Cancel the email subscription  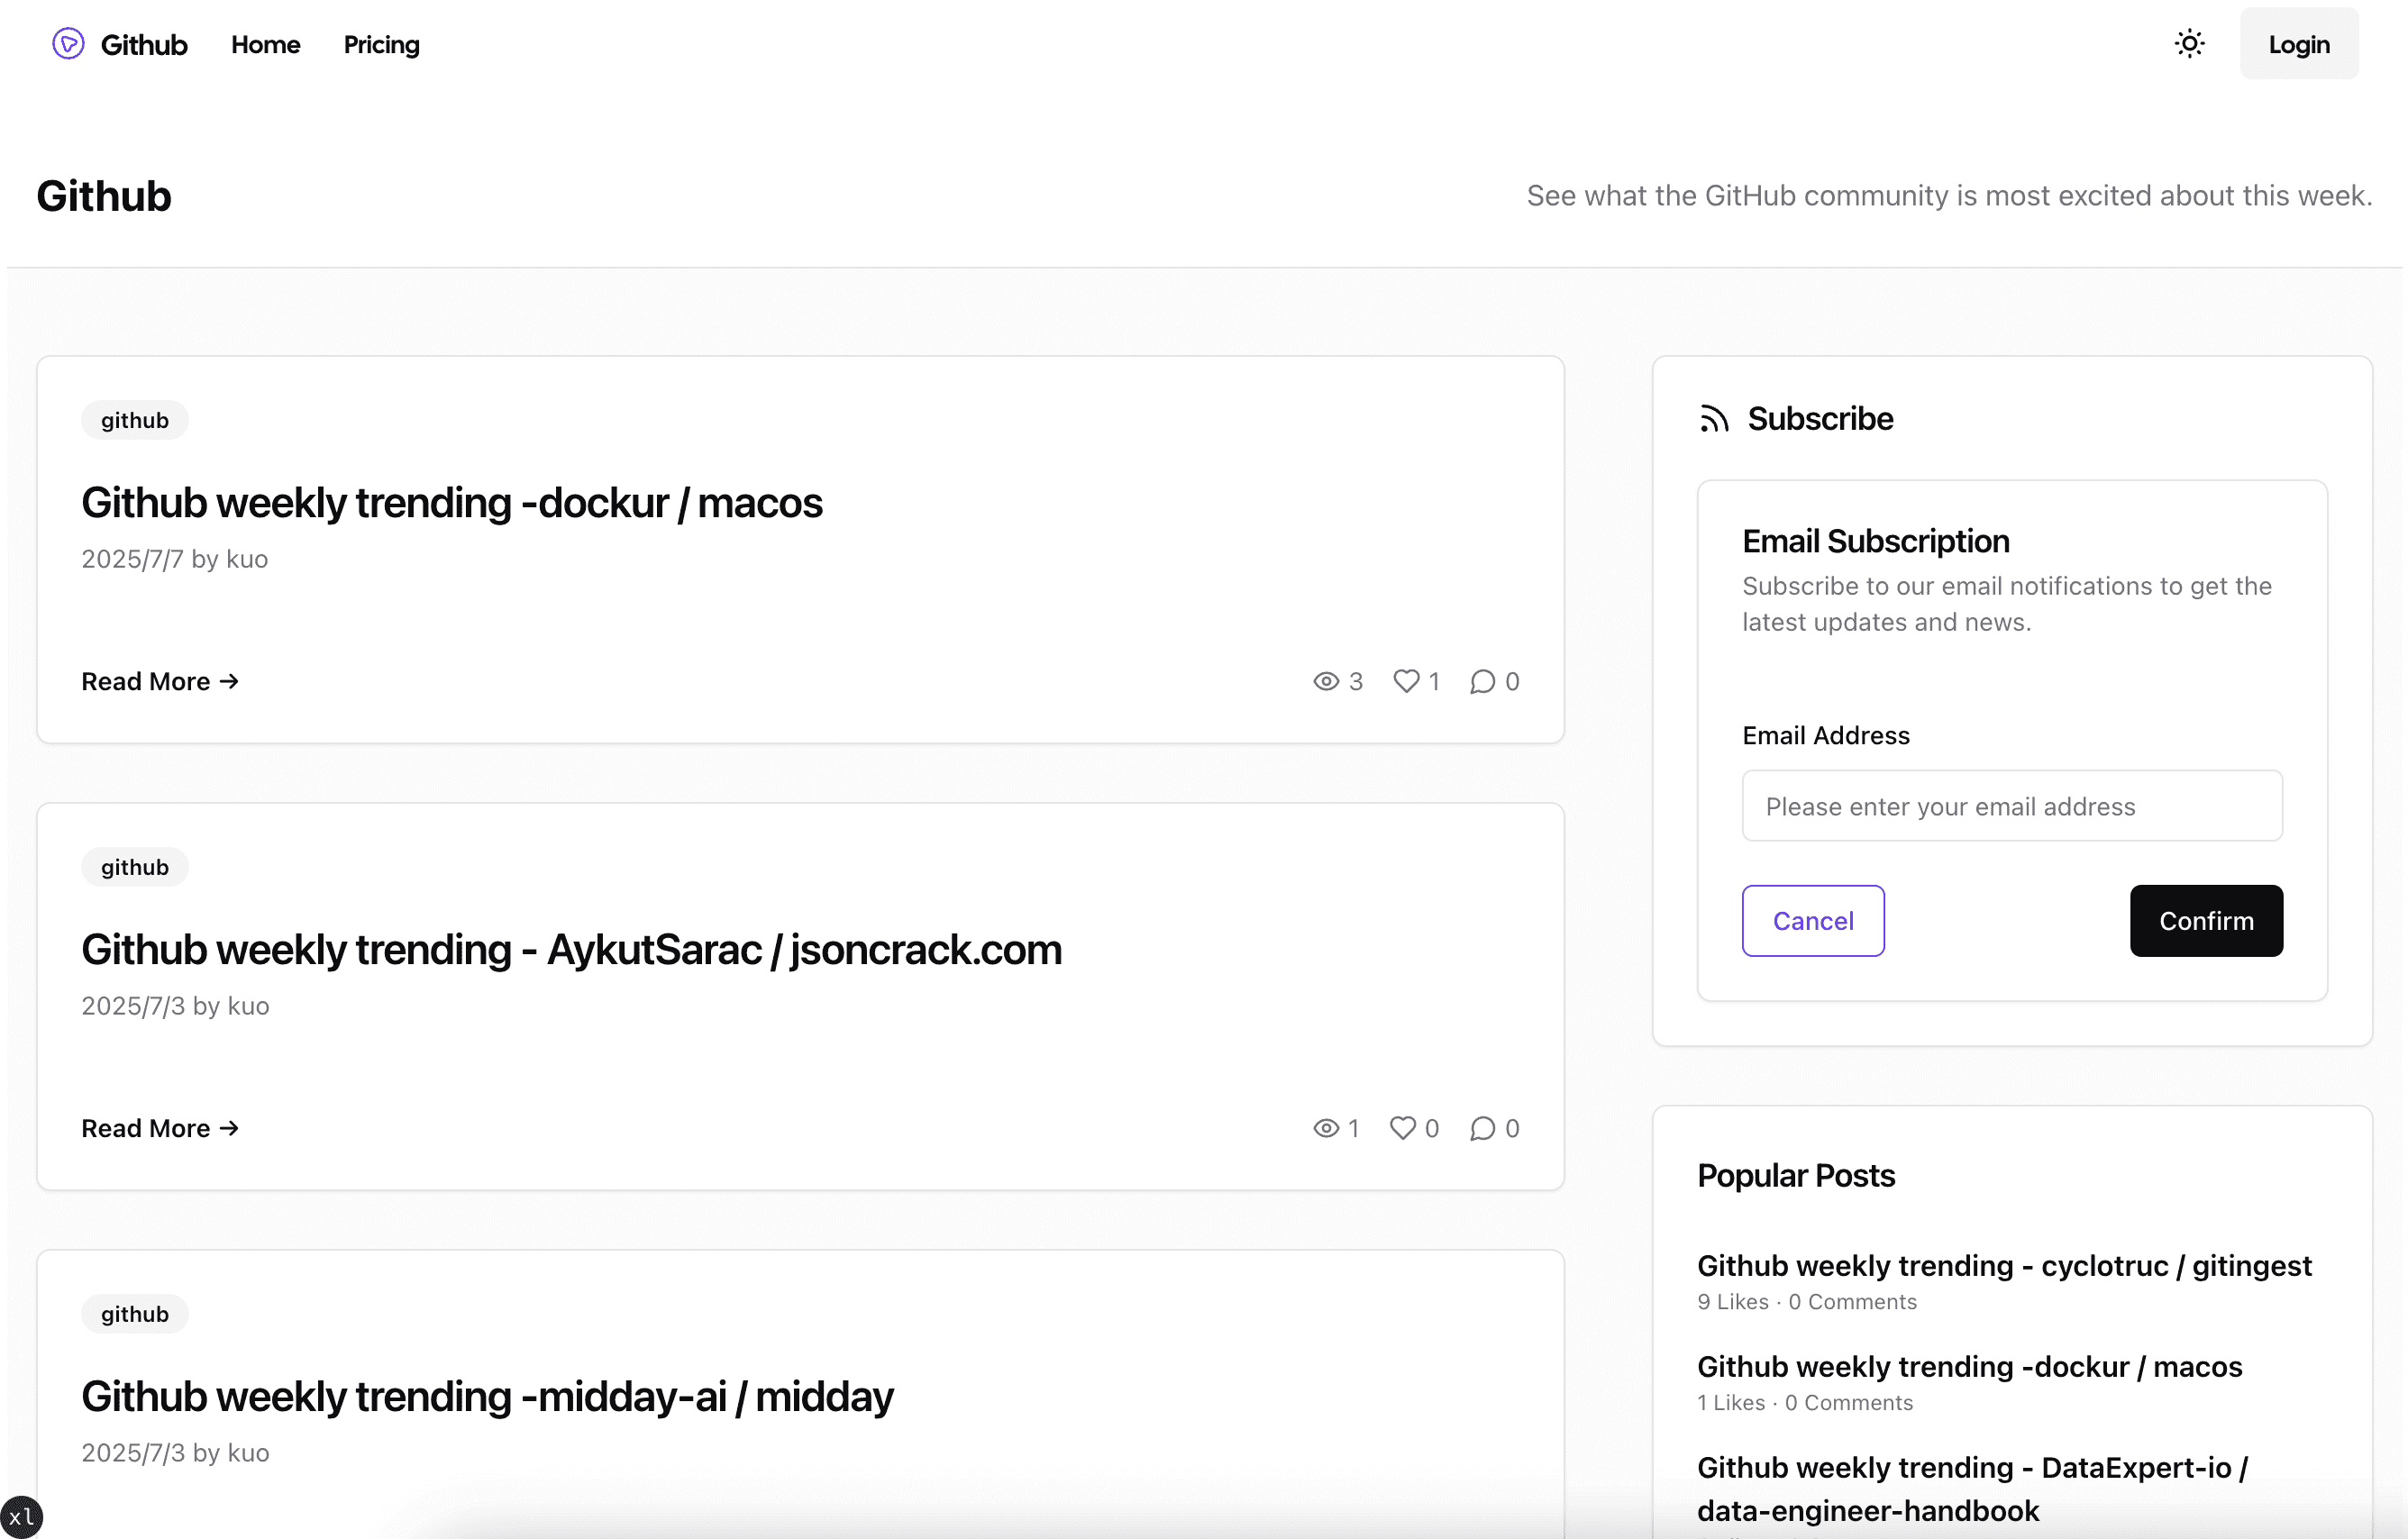1812,920
